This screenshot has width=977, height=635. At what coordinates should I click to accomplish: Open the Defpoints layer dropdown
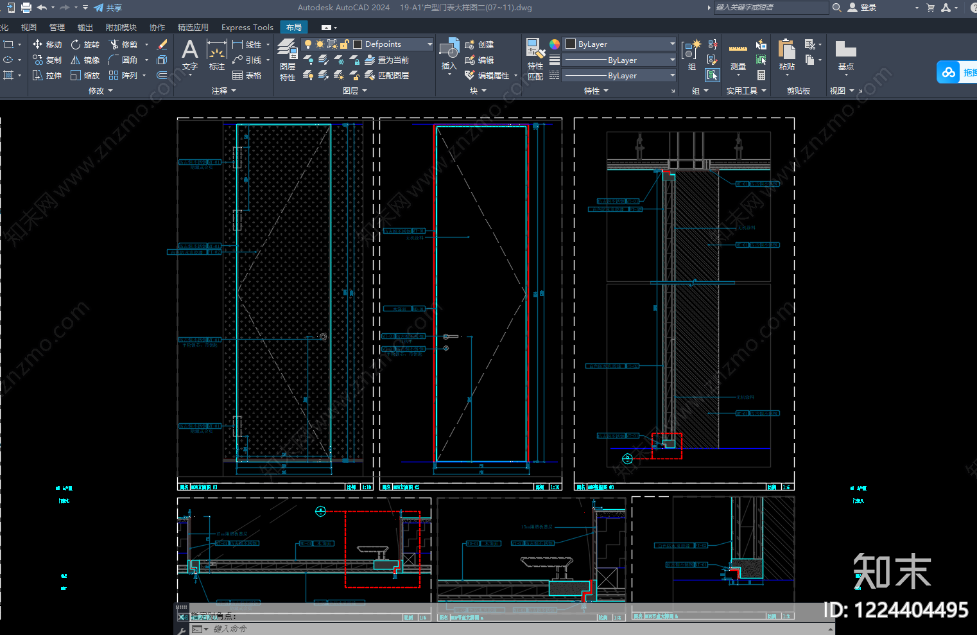click(x=430, y=44)
